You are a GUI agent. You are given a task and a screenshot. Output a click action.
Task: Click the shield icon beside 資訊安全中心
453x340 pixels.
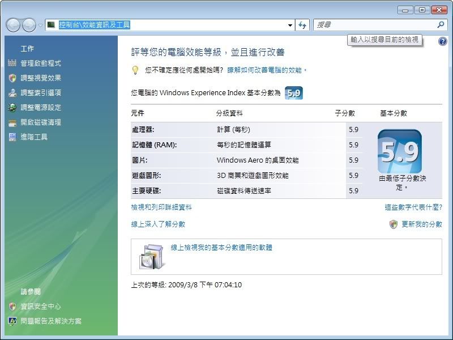[12, 307]
